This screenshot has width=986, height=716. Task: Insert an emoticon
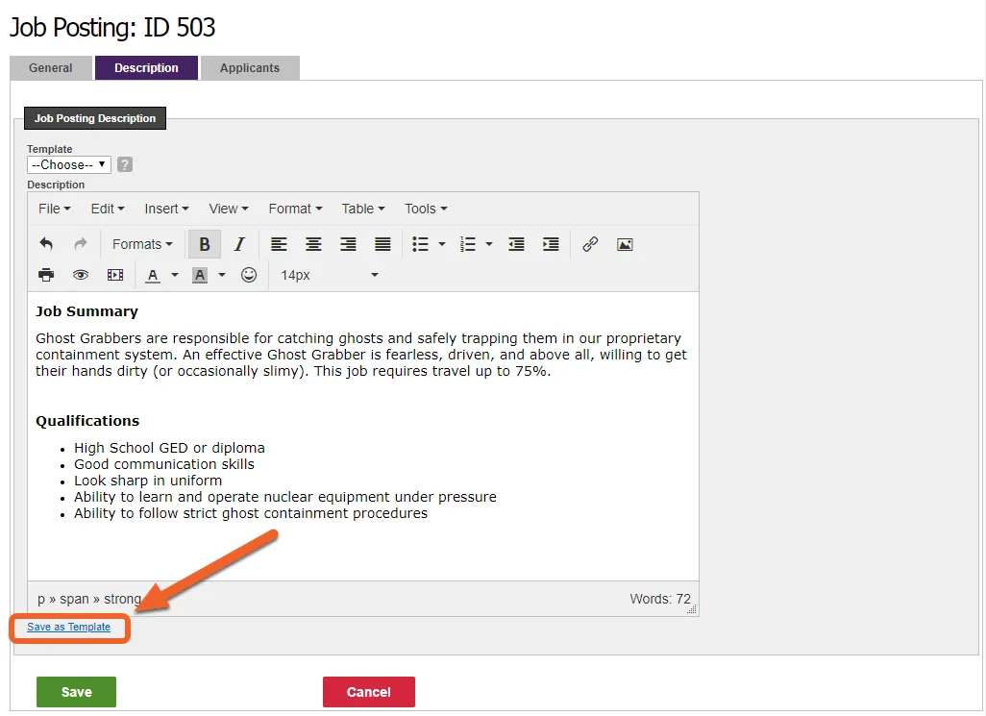pyautogui.click(x=249, y=275)
